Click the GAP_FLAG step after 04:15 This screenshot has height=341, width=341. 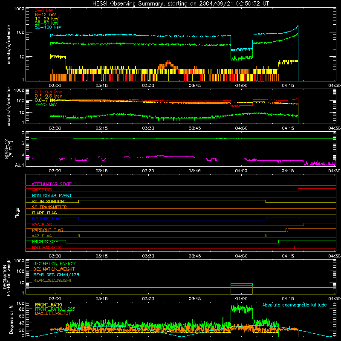(x=298, y=190)
